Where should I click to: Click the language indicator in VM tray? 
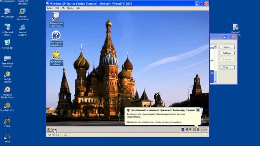click(182, 130)
